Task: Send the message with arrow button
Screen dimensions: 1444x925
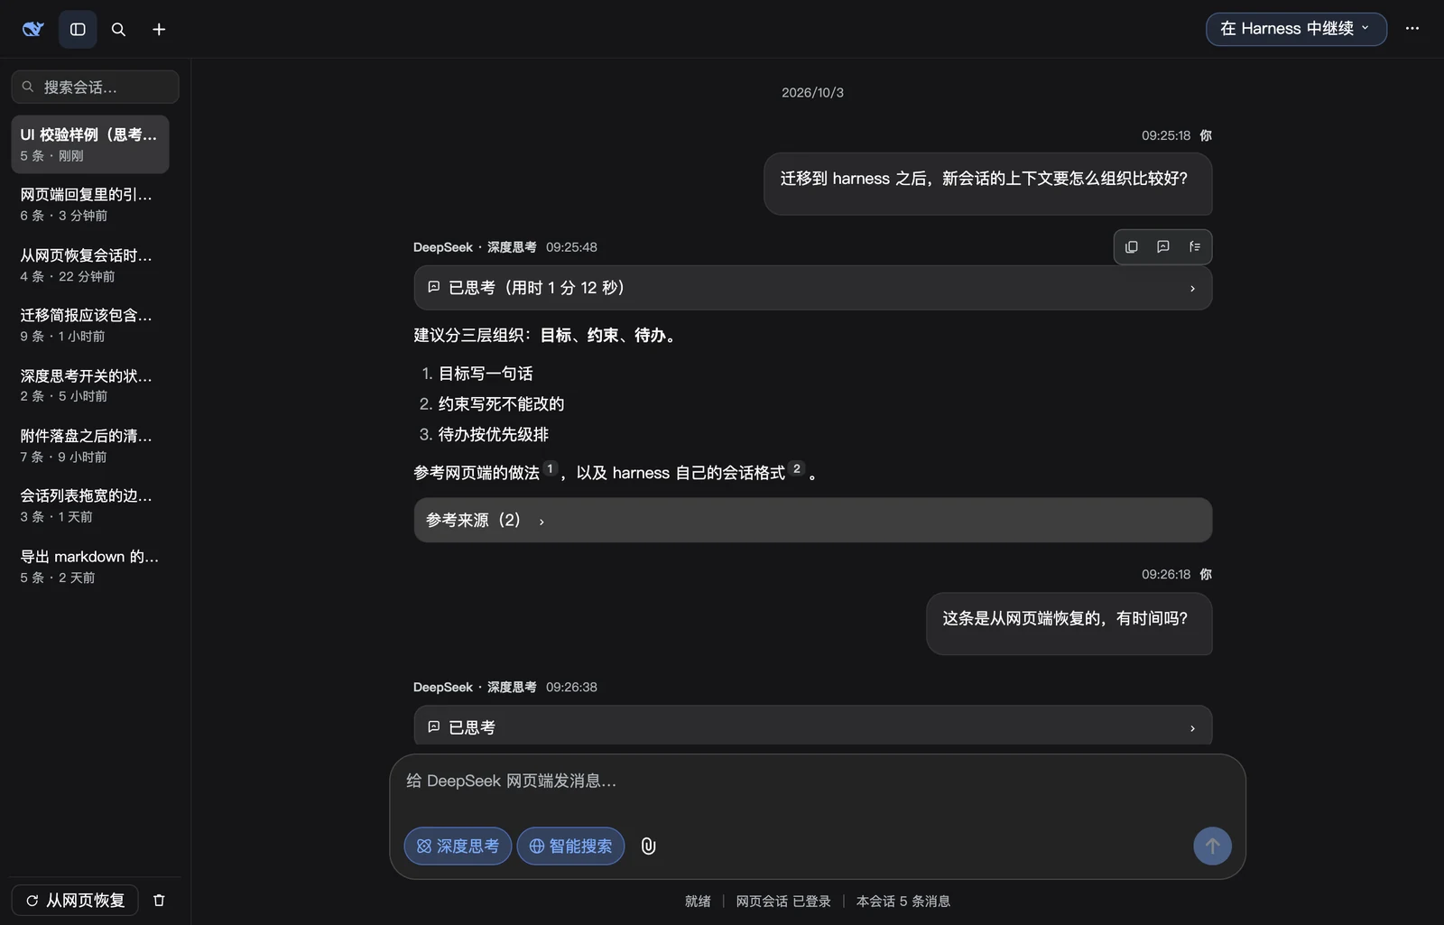Action: point(1212,846)
